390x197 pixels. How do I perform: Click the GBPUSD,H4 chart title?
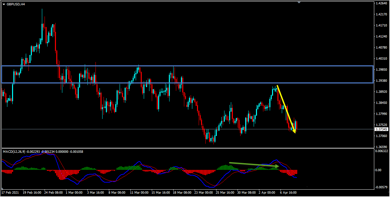click(x=15, y=4)
